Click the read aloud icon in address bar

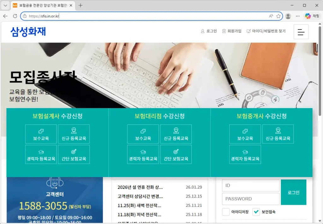pos(271,16)
